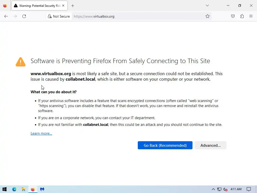Click the Firefox back arrow
Image resolution: width=257 pixels, height=193 pixels.
click(6, 16)
